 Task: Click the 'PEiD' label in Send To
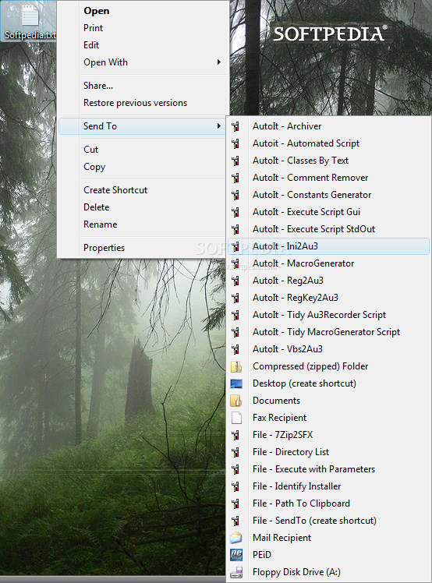click(262, 555)
